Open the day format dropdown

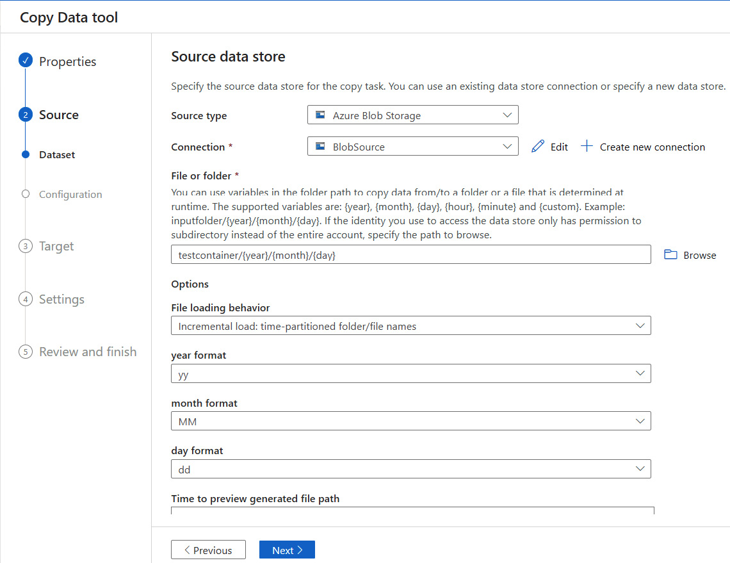pos(410,469)
